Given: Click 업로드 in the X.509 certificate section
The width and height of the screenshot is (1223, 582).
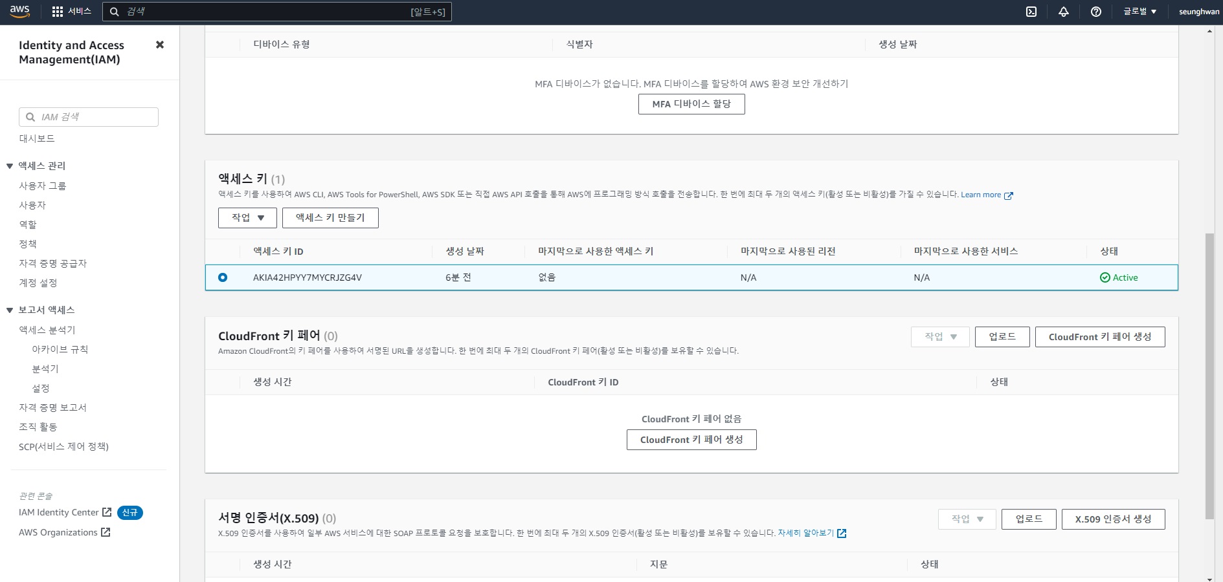Looking at the screenshot, I should coord(1029,519).
